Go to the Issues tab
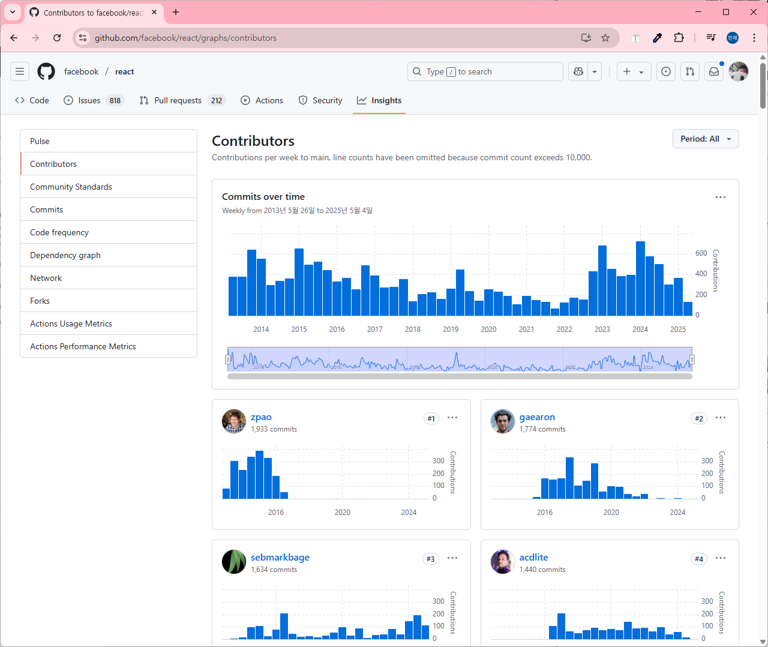Screen dimensions: 768x647 tap(94, 100)
